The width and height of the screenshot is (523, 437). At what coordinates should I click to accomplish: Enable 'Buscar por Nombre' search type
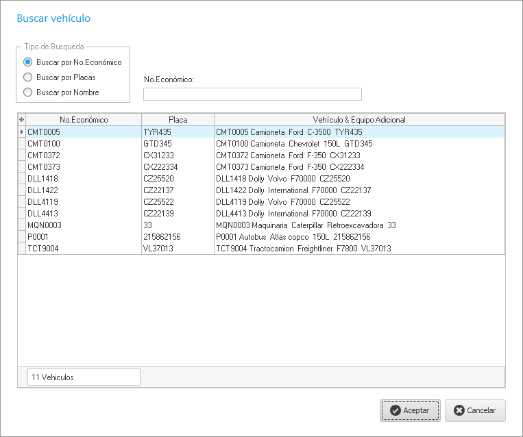pos(28,92)
